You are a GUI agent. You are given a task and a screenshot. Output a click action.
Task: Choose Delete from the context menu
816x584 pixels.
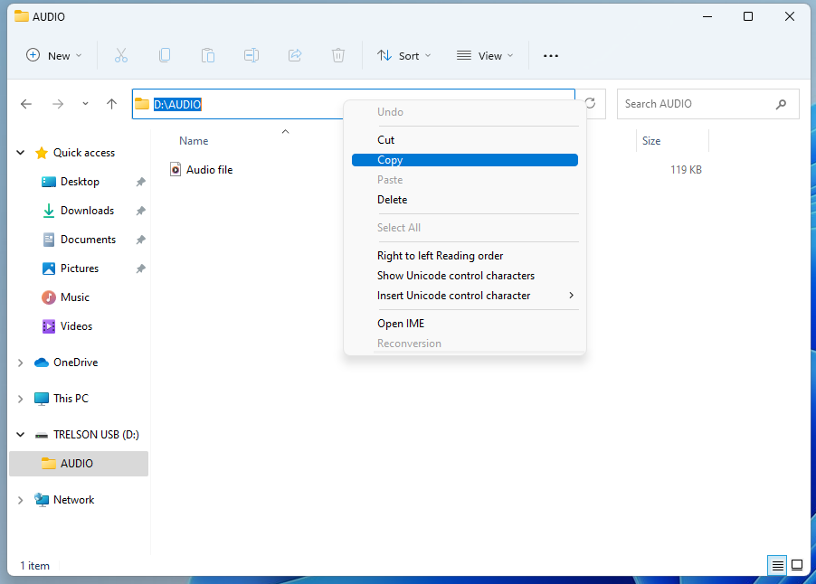pos(465,200)
